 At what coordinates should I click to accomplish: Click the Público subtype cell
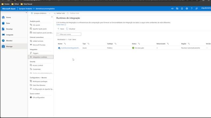point(110,48)
